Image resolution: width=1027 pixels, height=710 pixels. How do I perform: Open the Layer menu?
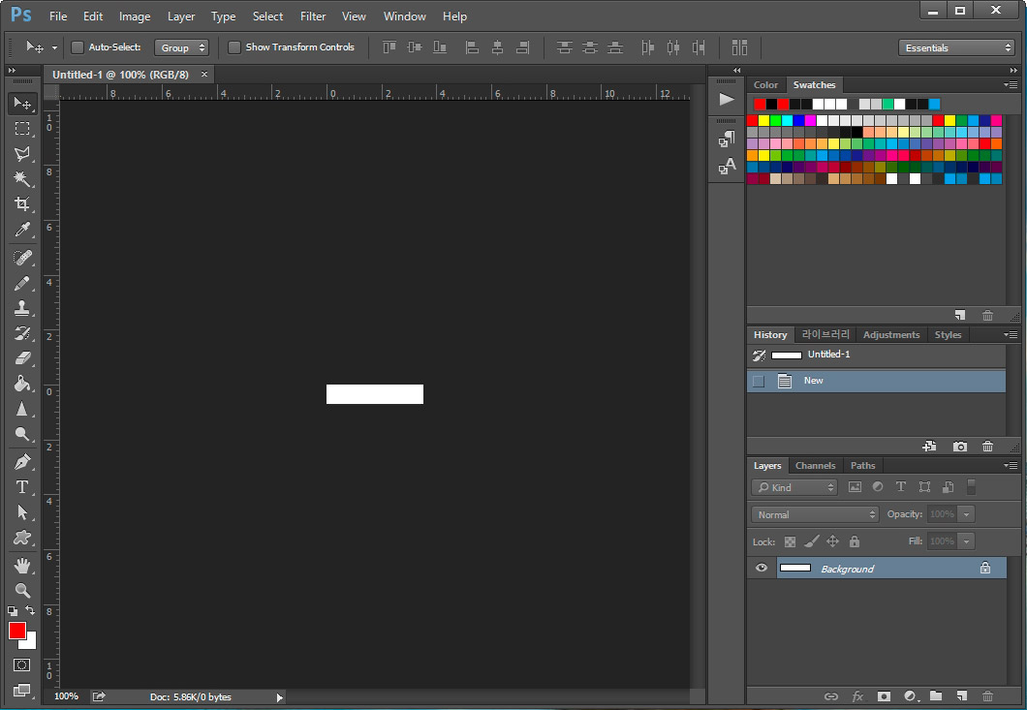tap(181, 16)
